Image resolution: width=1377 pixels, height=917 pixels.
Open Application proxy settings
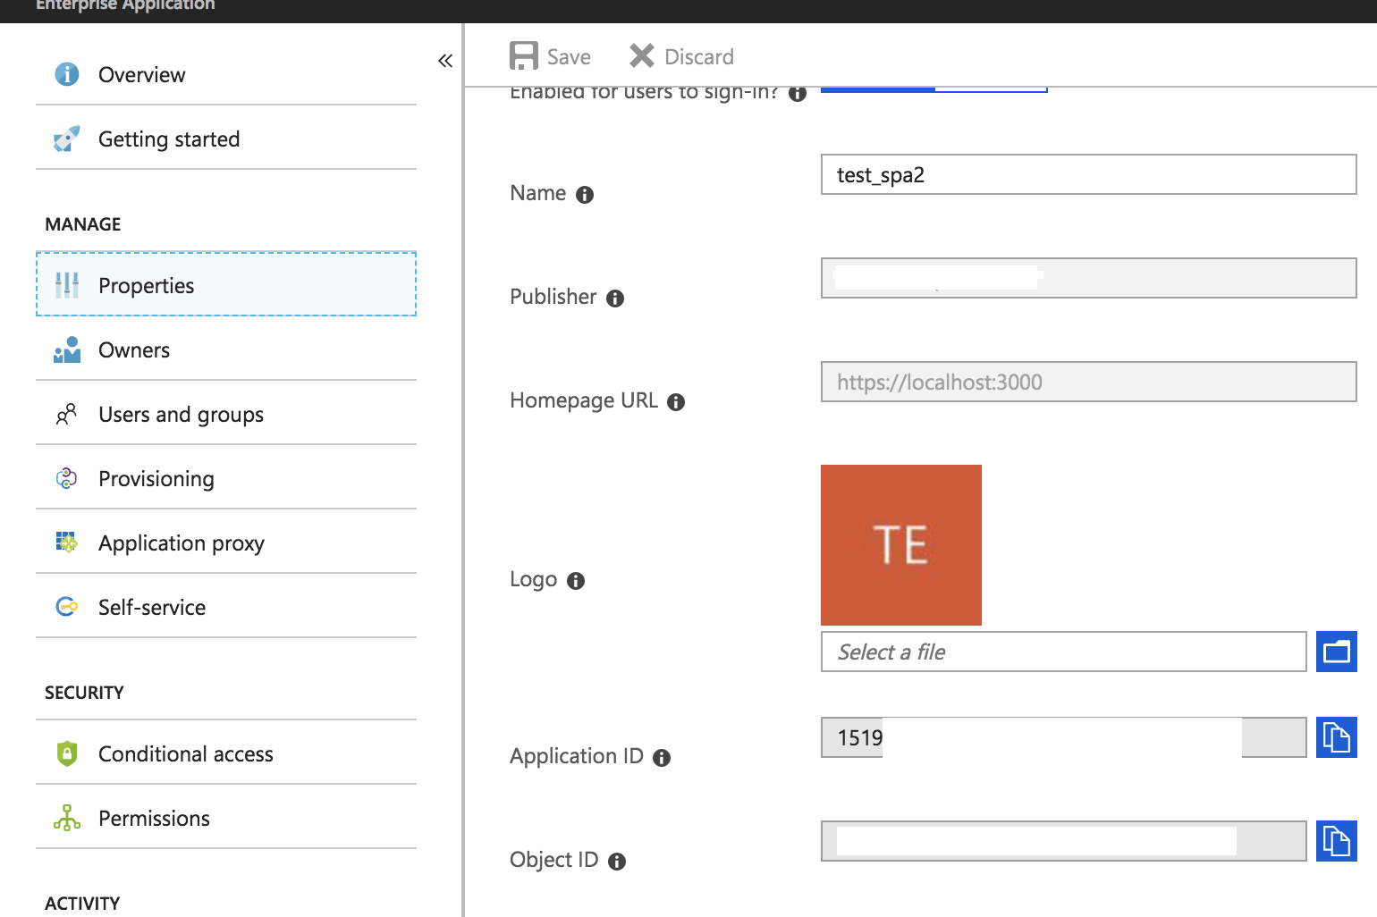[x=226, y=543]
